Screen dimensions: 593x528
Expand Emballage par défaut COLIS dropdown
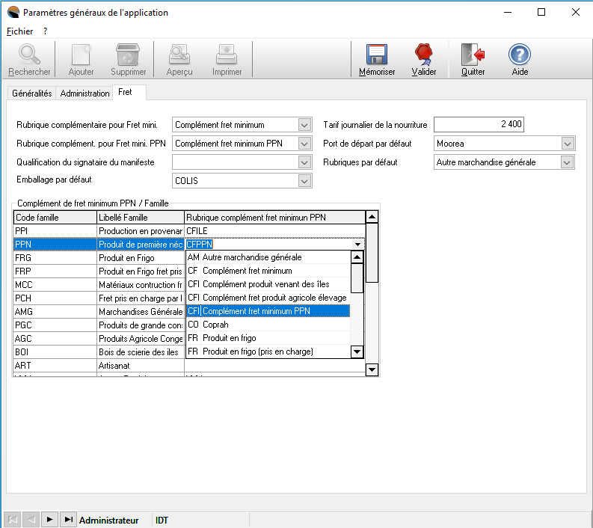pyautogui.click(x=304, y=180)
